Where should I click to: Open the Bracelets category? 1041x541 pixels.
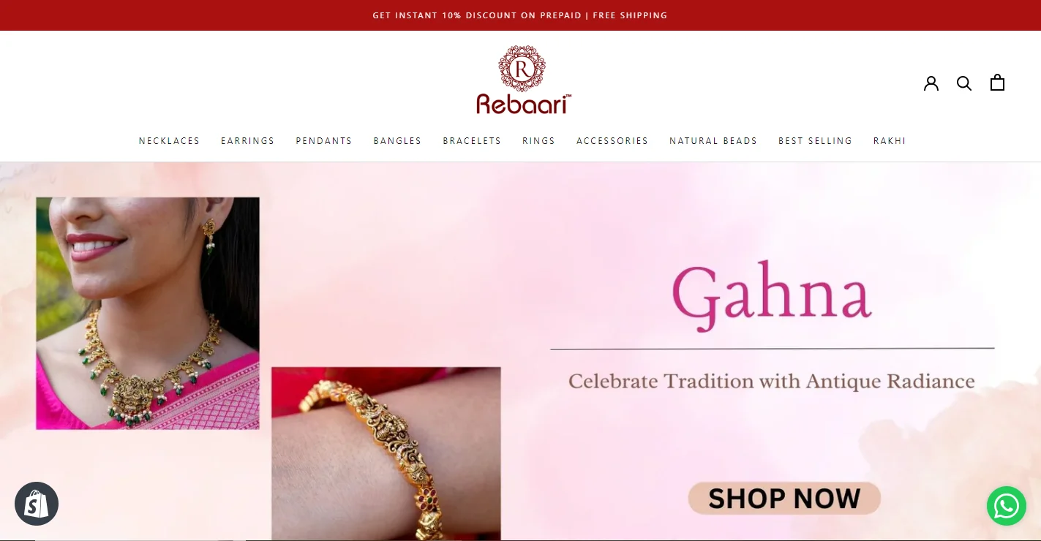(472, 141)
